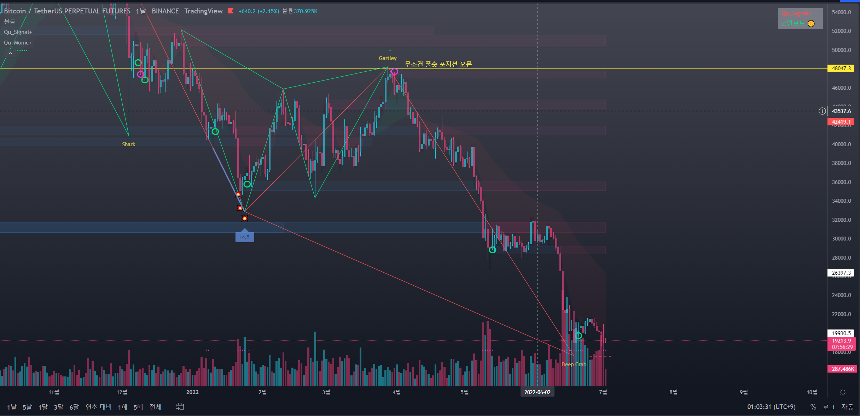Screen dimensions: 860x416
Task: Collapse the indicator legend chevron
Action: click(11, 53)
